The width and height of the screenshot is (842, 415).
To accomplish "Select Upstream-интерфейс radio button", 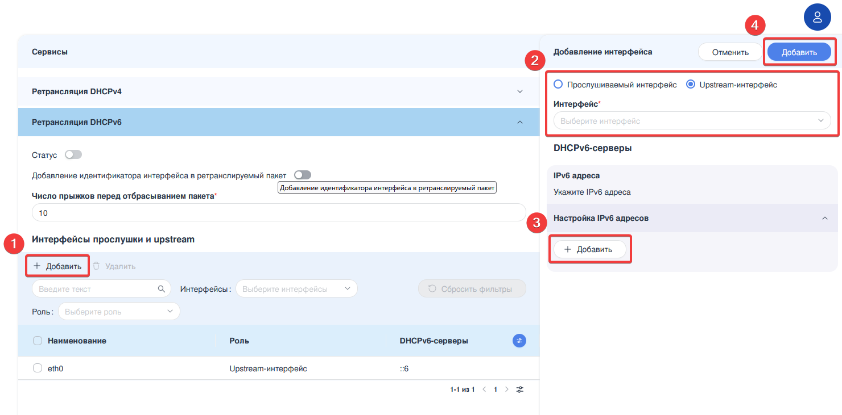I will 691,85.
